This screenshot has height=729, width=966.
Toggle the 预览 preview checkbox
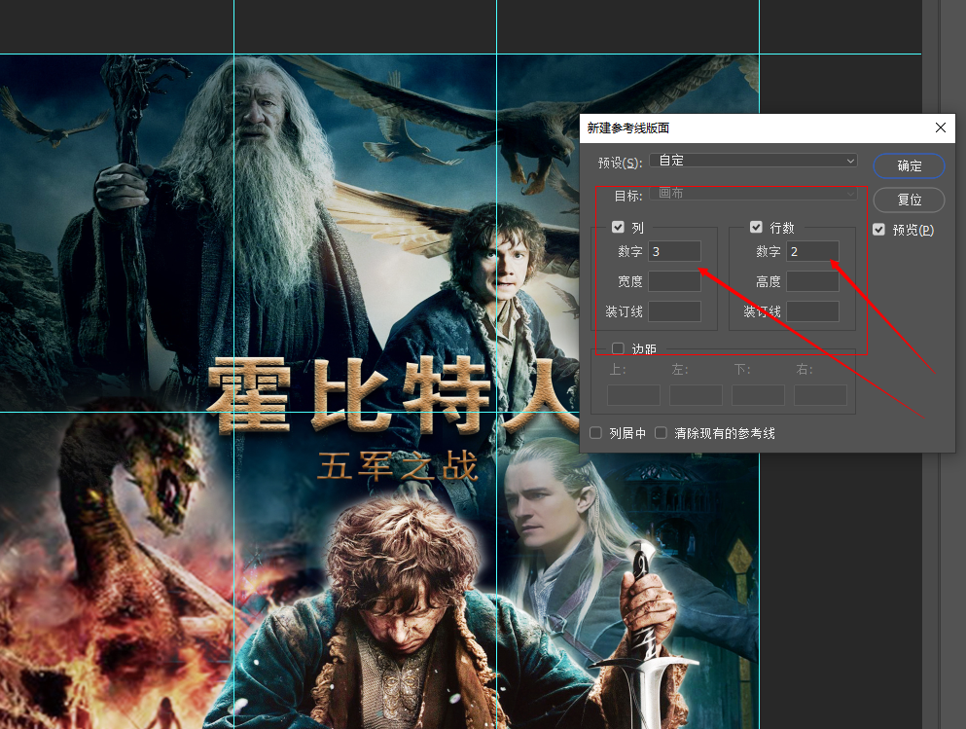click(x=879, y=230)
